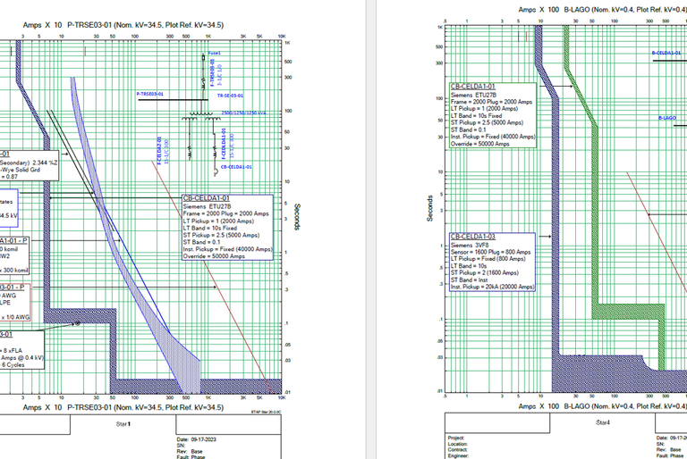This screenshot has width=687, height=459.
Task: Select 'LT Pickup = 1 (2000 Amps)' in left plot
Action: coord(218,221)
